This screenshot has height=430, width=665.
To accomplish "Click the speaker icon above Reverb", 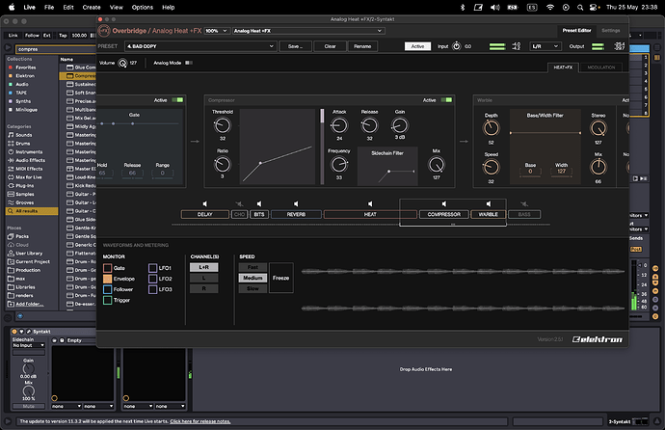I will (296, 203).
